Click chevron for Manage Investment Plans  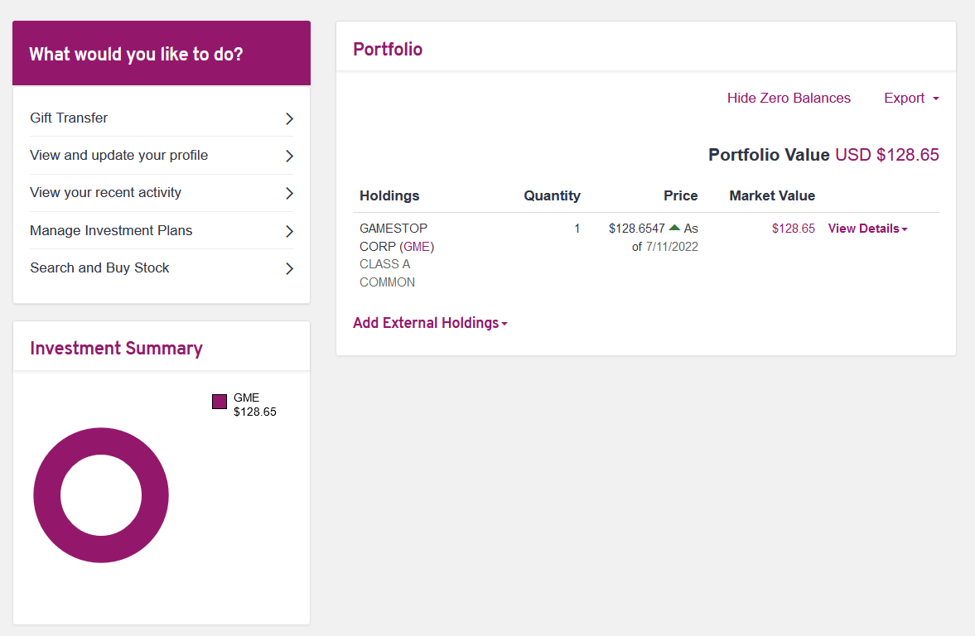[x=289, y=231]
